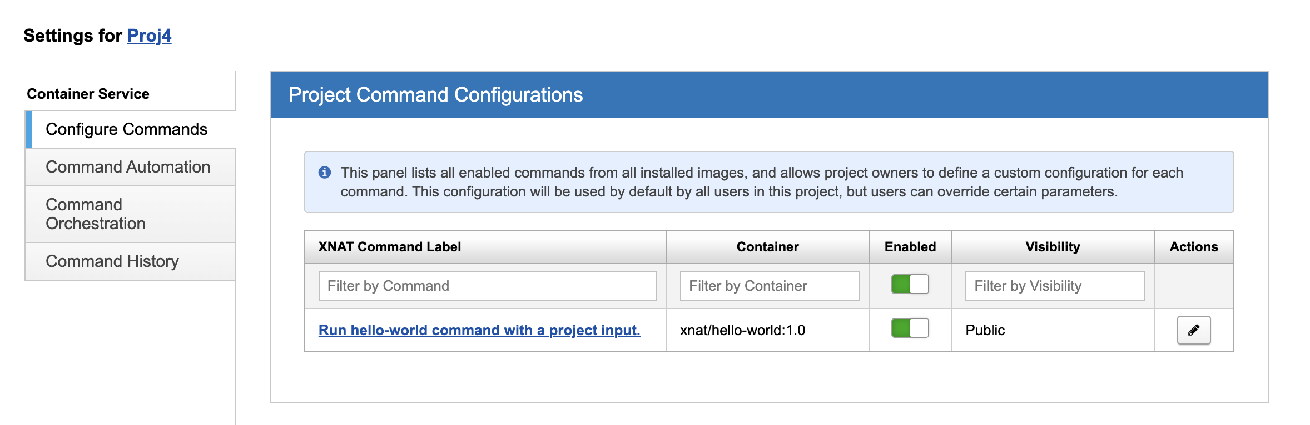Viewport: 1310px width, 425px height.
Task: Go to Command Orchestration section
Action: click(96, 214)
